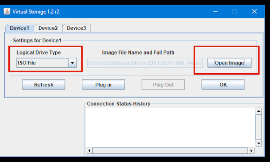The image size is (270, 162).
Task: Minimize the Virtual Storage window
Action: tap(215, 11)
